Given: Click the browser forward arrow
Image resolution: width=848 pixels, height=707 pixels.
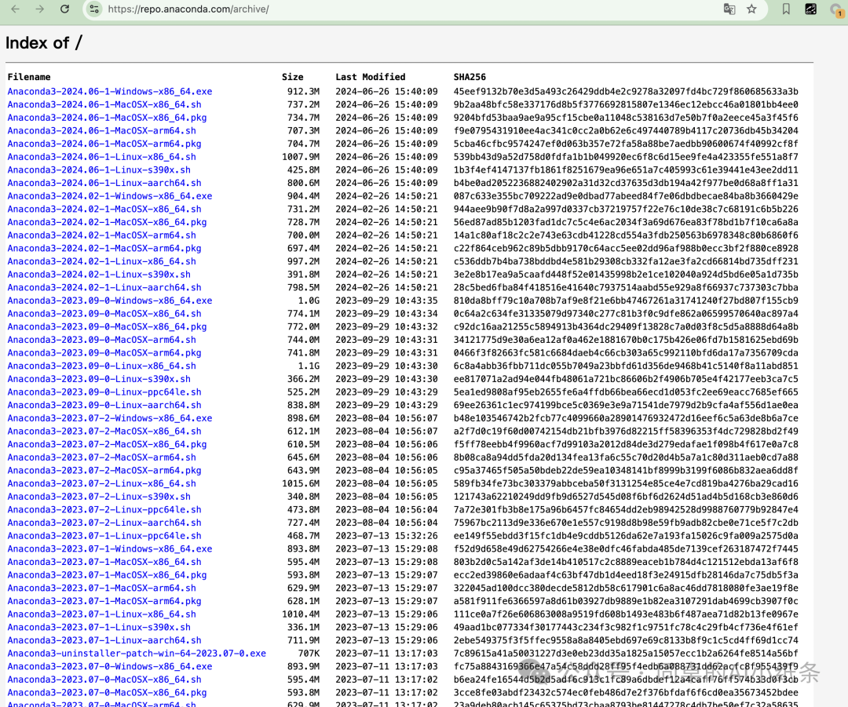Looking at the screenshot, I should 39,9.
